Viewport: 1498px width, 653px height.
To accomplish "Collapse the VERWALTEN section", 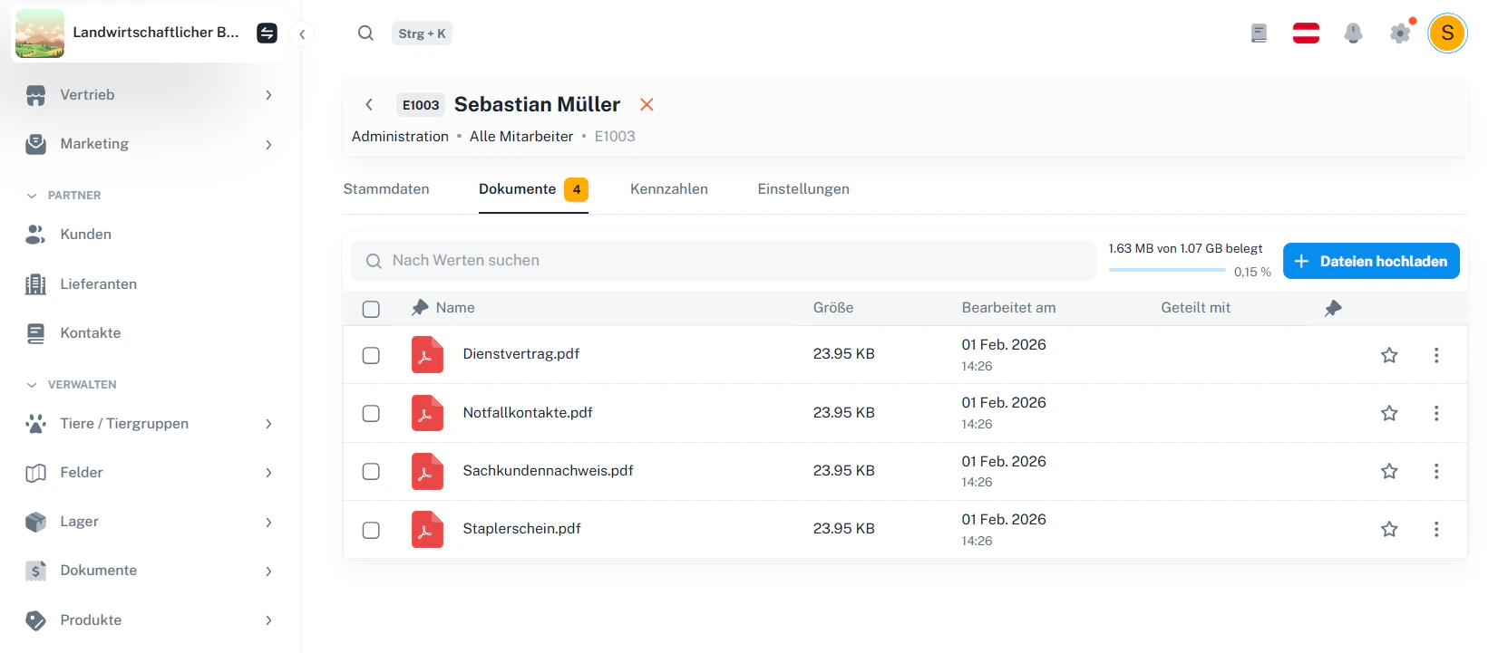I will [x=32, y=385].
